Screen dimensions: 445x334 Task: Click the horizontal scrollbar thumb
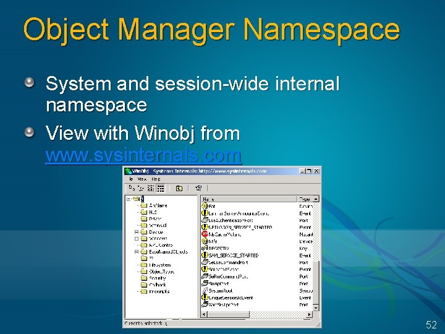coord(228,314)
